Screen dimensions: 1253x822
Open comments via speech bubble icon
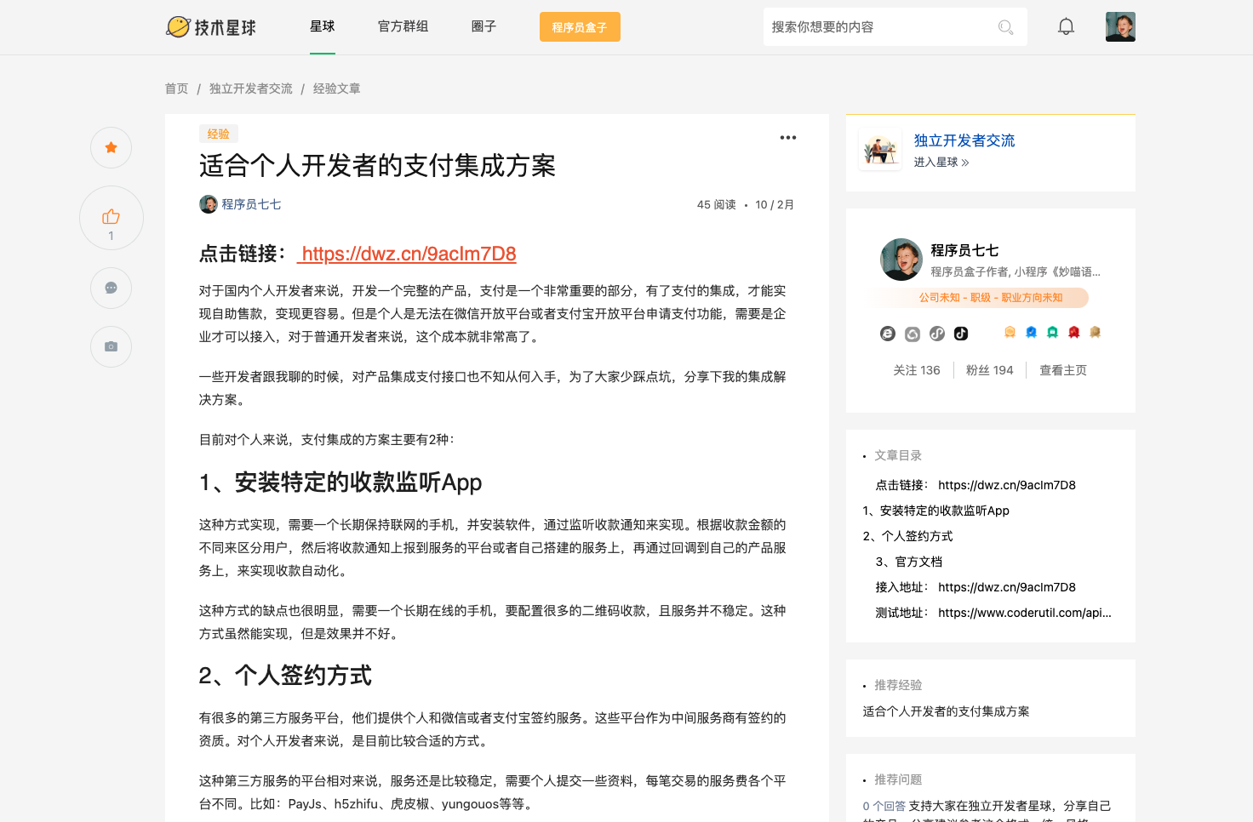pos(111,288)
